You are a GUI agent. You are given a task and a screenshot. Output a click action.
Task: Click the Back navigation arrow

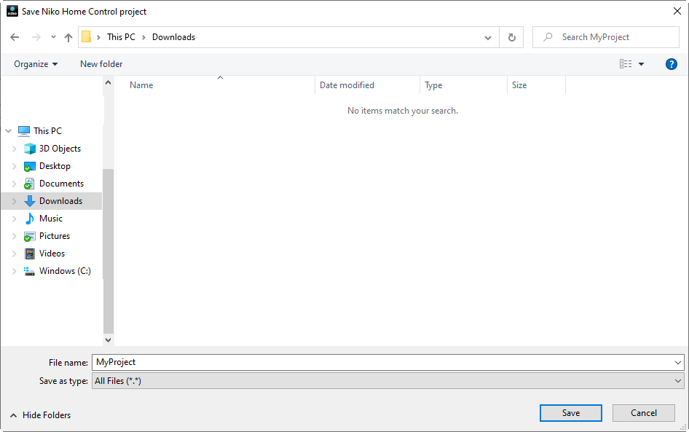15,37
